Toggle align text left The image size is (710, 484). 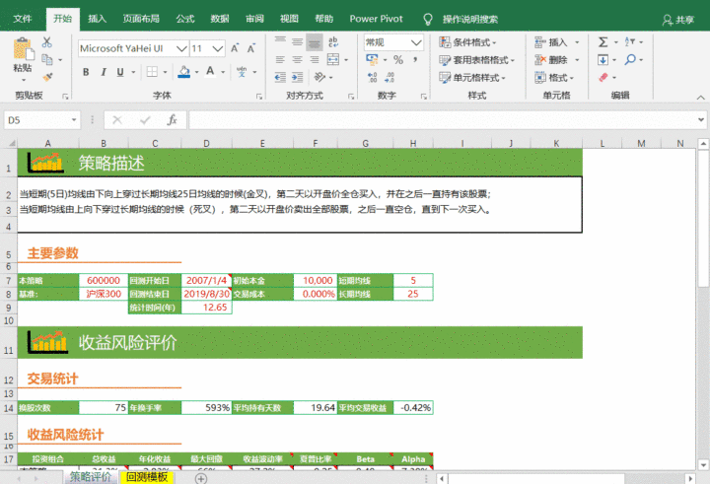[280, 59]
